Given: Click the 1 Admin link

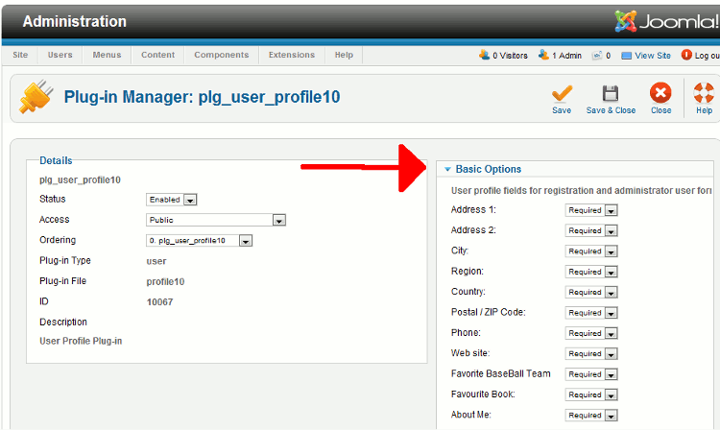Looking at the screenshot, I should tap(562, 56).
